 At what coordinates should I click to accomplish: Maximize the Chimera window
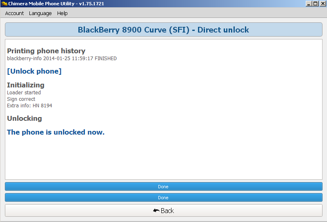(316, 4)
